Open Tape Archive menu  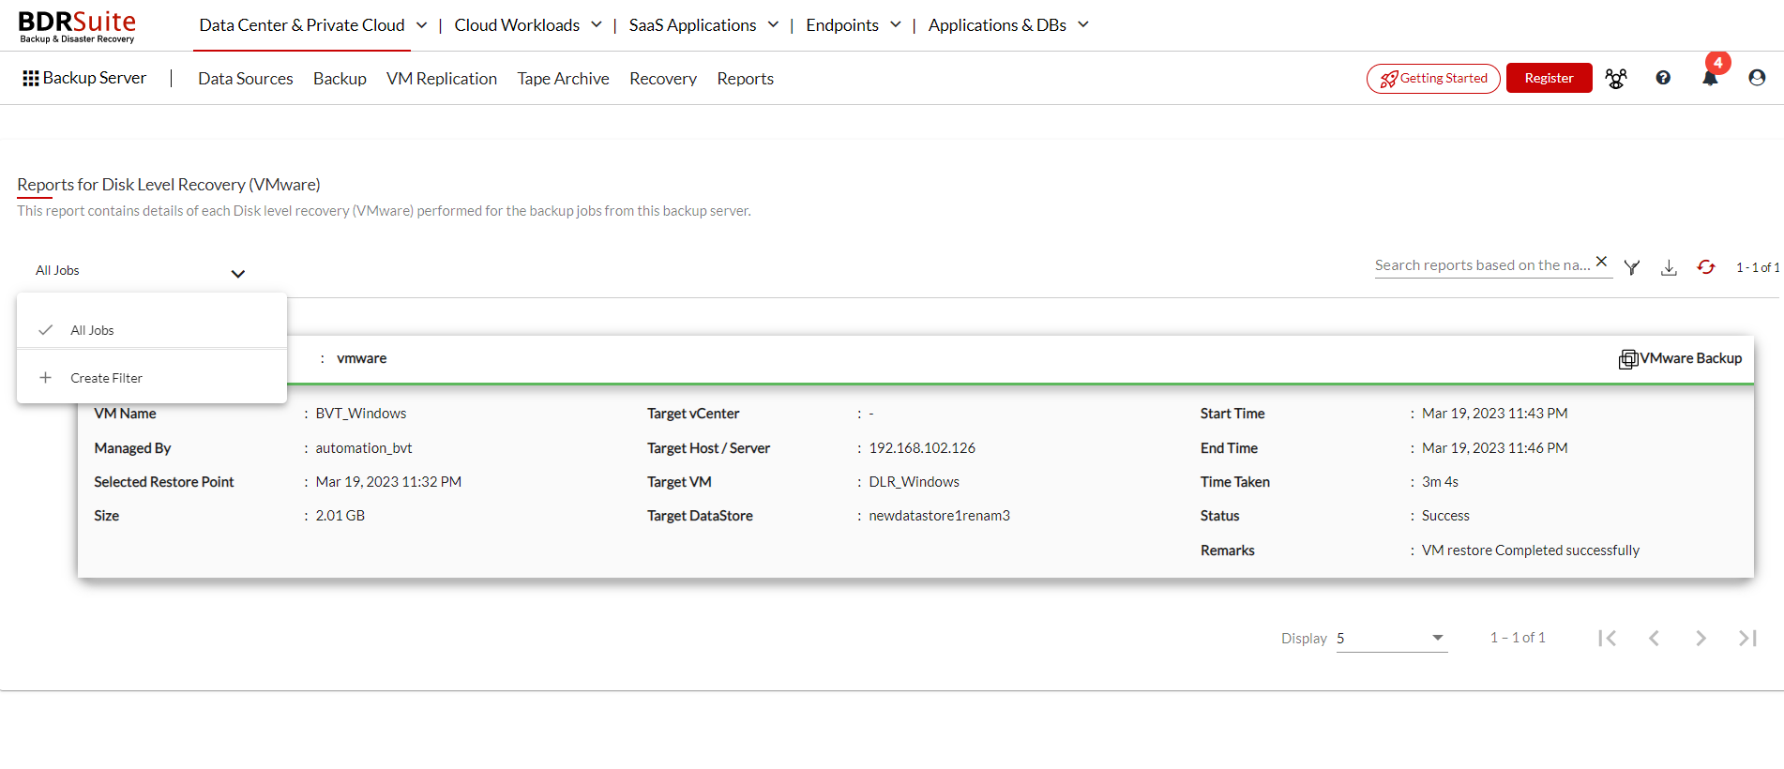tap(563, 79)
